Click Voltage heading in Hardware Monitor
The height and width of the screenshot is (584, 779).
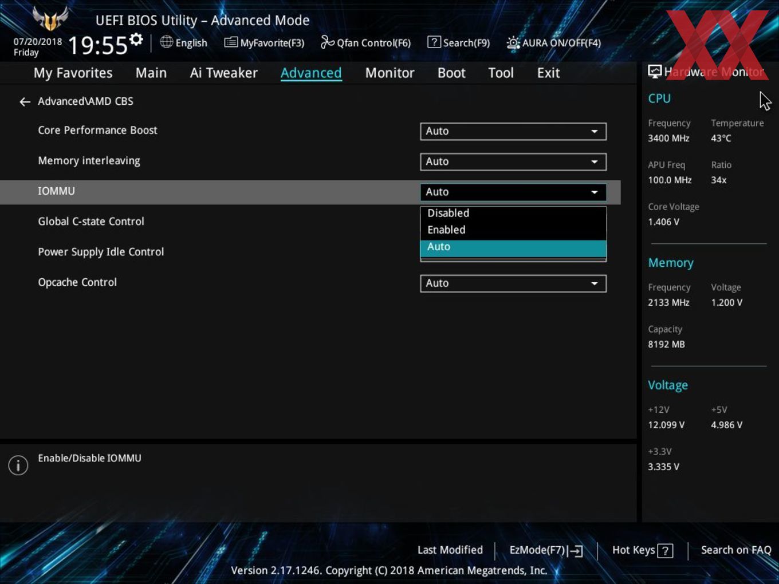coord(668,385)
